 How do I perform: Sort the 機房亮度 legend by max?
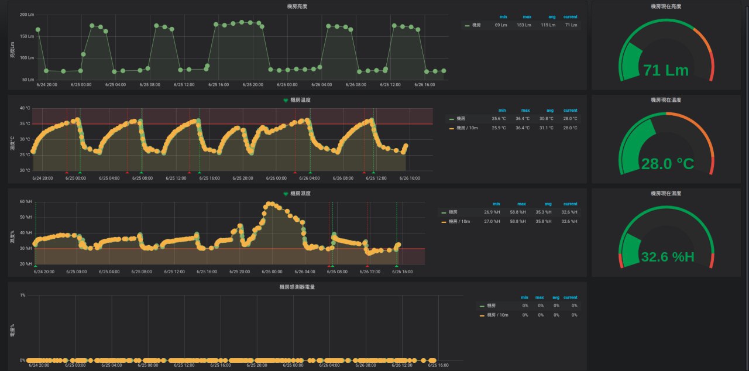click(x=527, y=17)
